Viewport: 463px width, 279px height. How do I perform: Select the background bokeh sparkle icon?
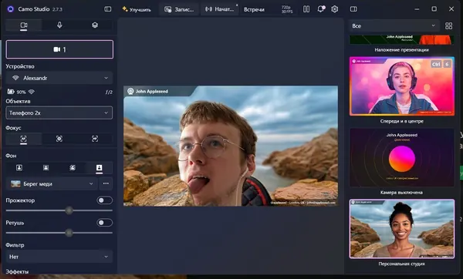[x=73, y=167]
